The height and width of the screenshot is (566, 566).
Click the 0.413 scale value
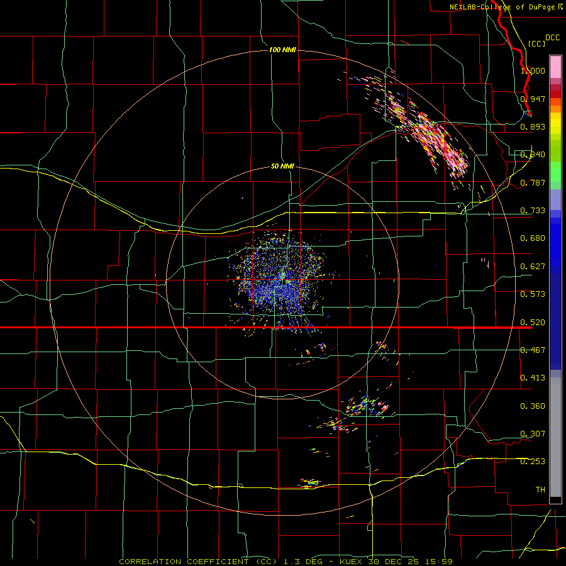pos(533,378)
